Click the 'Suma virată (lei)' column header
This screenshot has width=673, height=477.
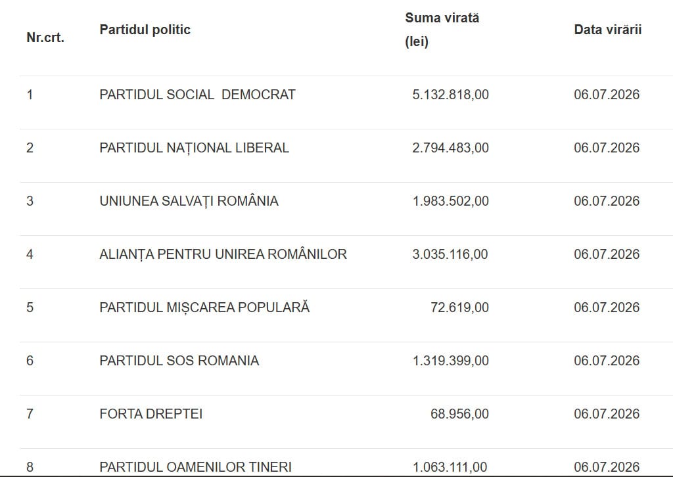[x=442, y=30]
